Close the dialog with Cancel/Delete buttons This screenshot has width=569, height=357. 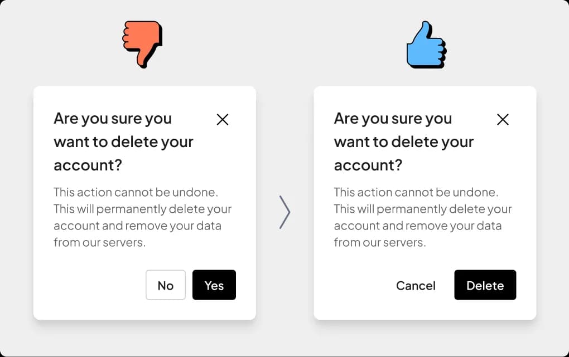(x=503, y=119)
